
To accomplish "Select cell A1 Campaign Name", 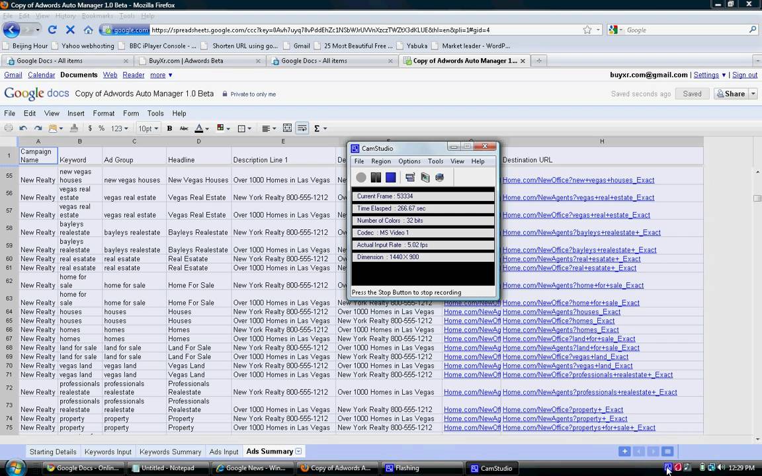I will [38, 155].
